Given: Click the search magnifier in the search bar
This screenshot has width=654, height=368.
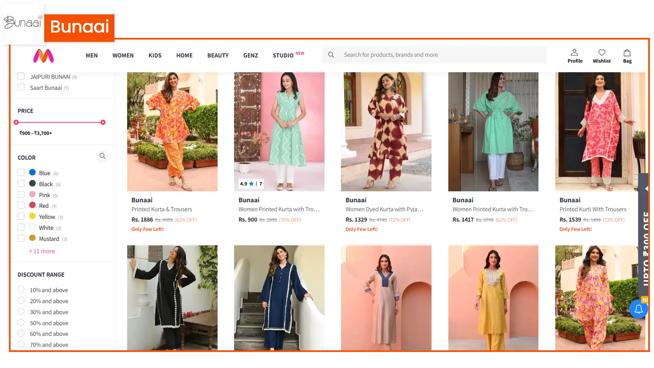Looking at the screenshot, I should 331,55.
